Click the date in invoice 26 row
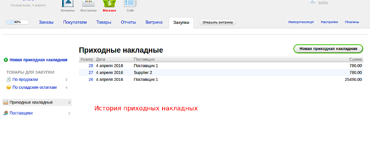The width and height of the screenshot is (370, 143). 109,80
